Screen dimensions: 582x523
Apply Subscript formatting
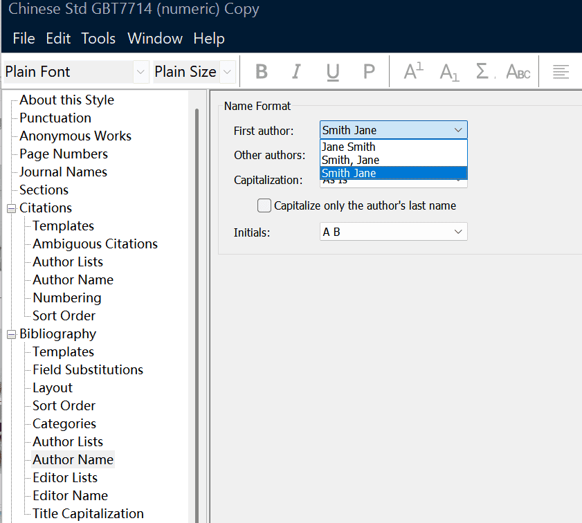pos(449,71)
